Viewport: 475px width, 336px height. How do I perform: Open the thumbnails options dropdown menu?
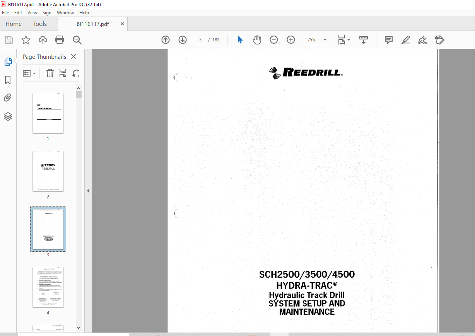[x=29, y=73]
